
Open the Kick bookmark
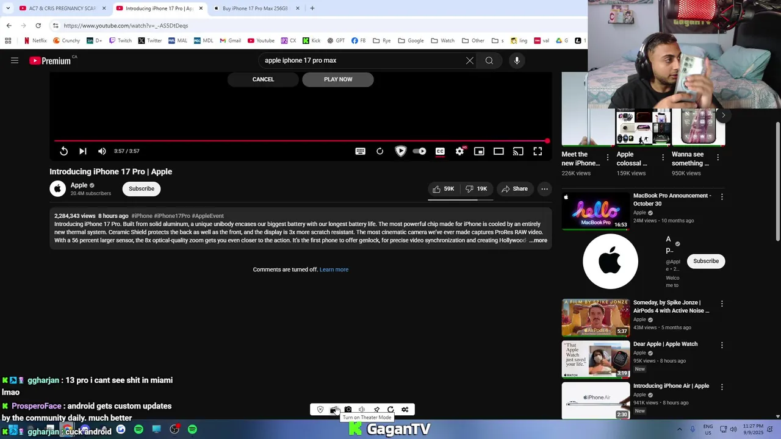pyautogui.click(x=311, y=41)
